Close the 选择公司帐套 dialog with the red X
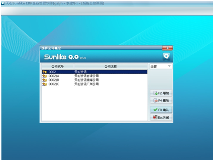This screenshot has height=160, width=213. click(x=168, y=48)
